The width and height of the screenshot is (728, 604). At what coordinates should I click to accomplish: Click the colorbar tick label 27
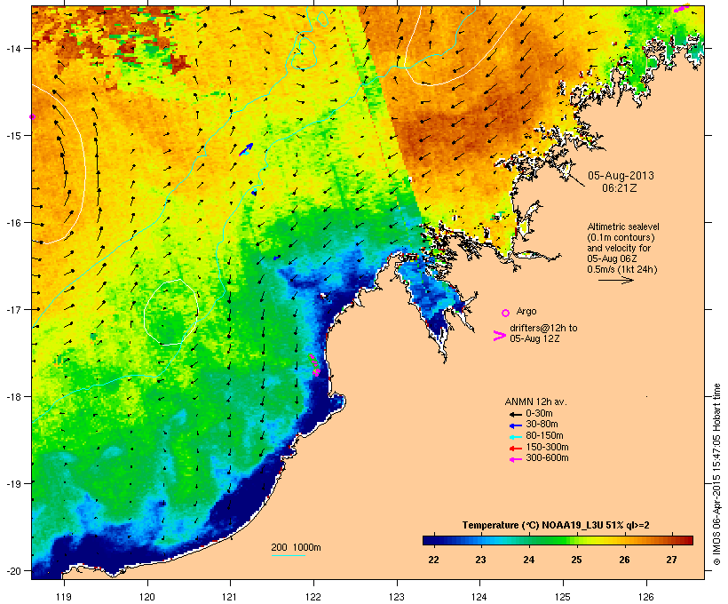click(672, 560)
